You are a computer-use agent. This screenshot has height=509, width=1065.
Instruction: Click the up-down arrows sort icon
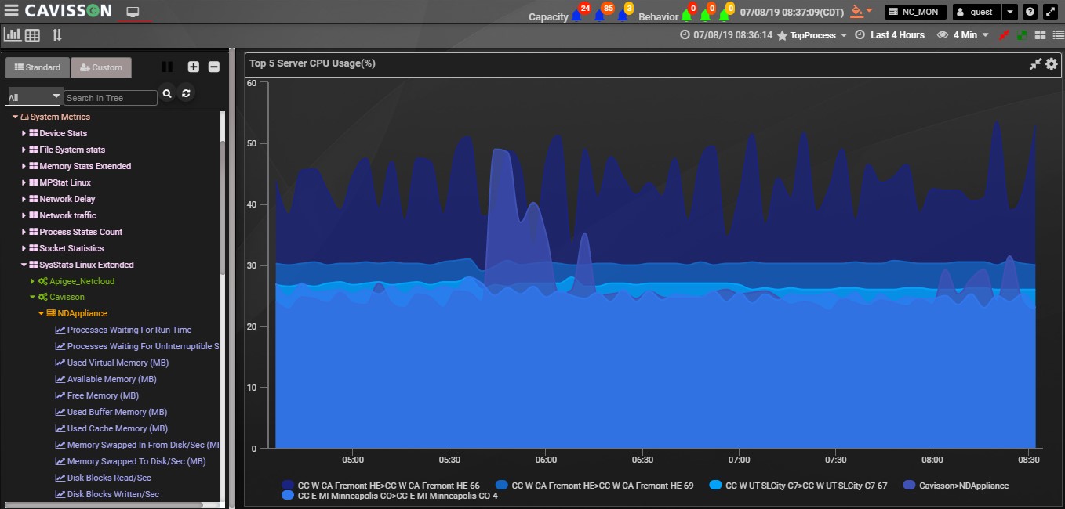56,34
